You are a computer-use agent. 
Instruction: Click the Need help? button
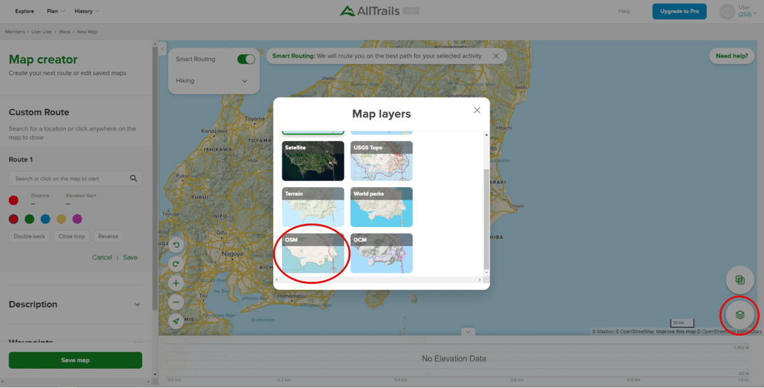[x=732, y=56]
